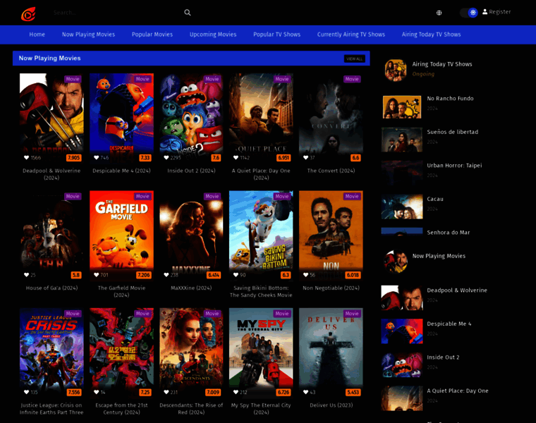The width and height of the screenshot is (536, 423).
Task: Like Descendants Rise of Red heart
Action: 166,392
